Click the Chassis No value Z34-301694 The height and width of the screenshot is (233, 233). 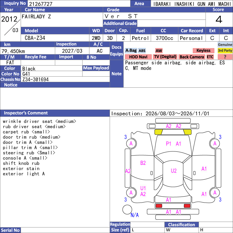pyautogui.click(x=36, y=79)
